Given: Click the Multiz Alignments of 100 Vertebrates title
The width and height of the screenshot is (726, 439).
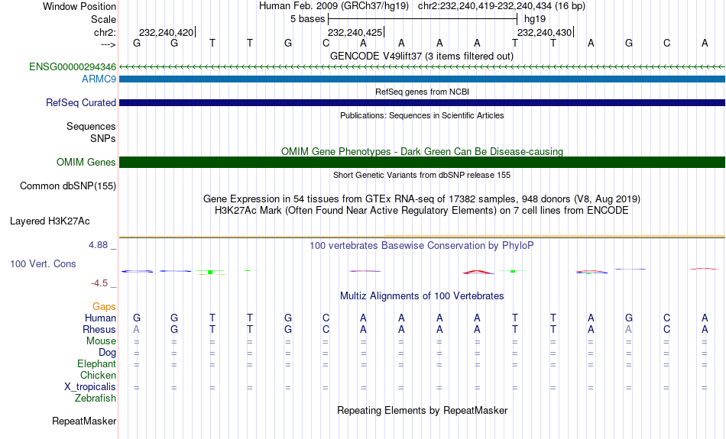Looking at the screenshot, I should 422,296.
